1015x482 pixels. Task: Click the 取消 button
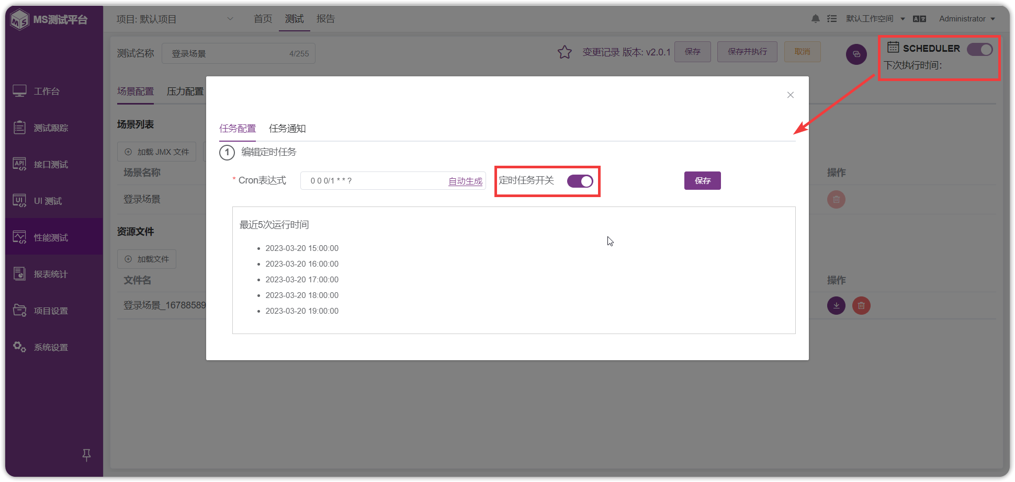803,52
